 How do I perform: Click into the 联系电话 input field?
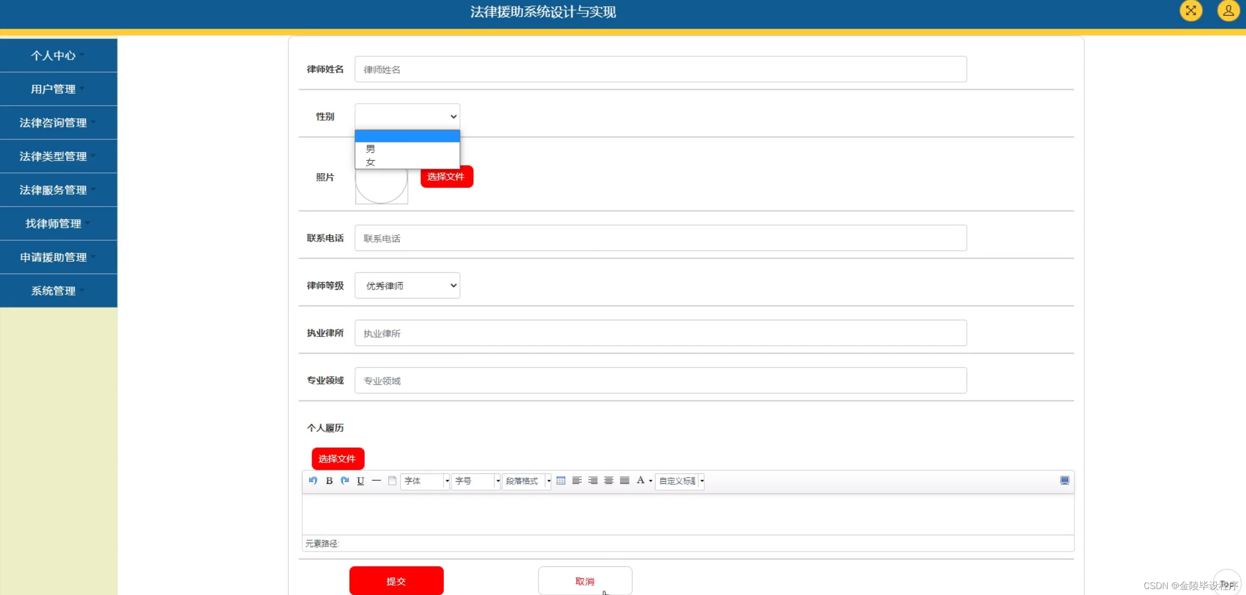660,238
